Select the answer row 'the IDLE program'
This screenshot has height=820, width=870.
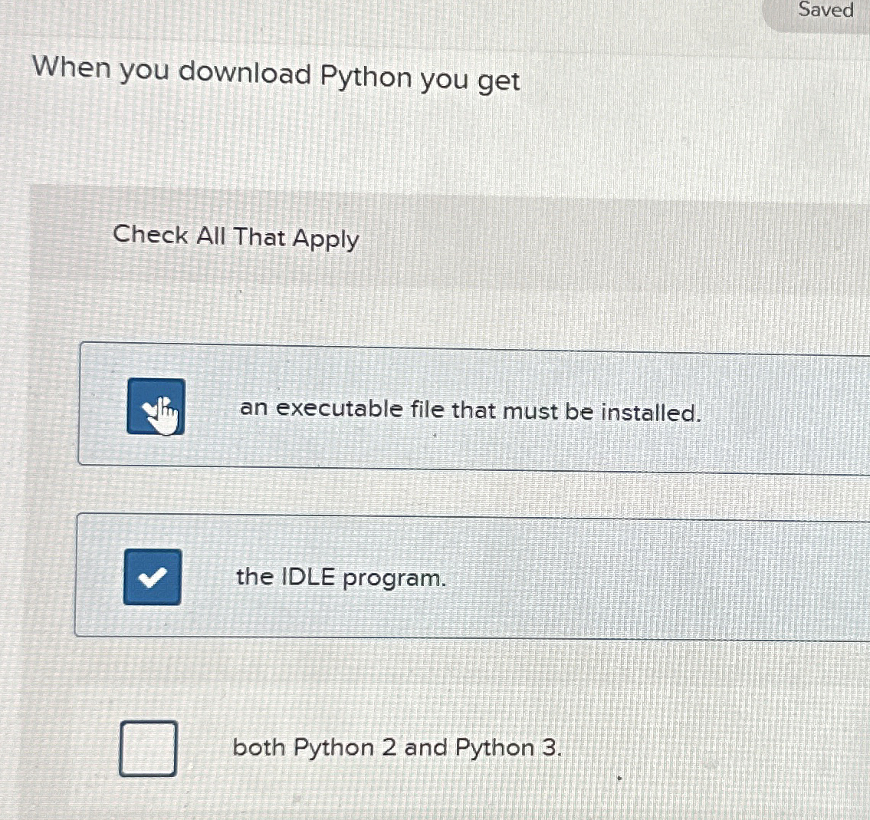click(460, 575)
